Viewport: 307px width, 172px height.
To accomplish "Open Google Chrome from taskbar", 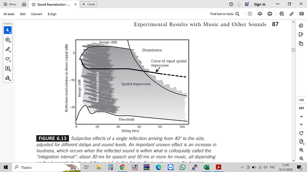I will coord(122,167).
